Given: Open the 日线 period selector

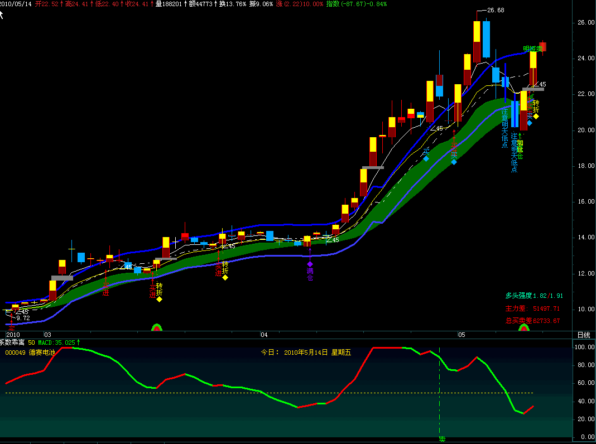Looking at the screenshot, I should (583, 335).
